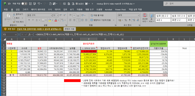Viewport: 195px width, 96px height.
Task: Click the red font color 가 button
Action: [56, 20]
